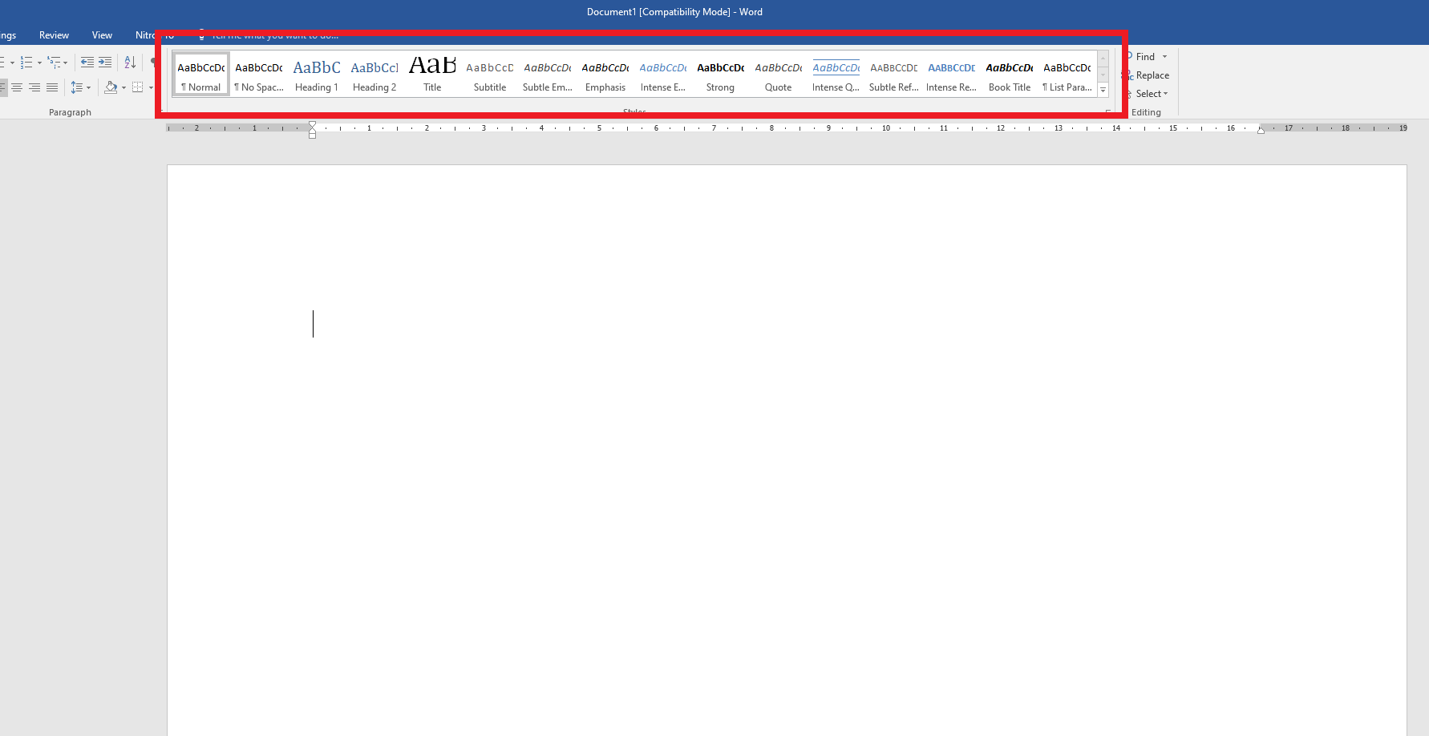
Task: Toggle Align Right paragraph alignment
Action: pos(34,87)
